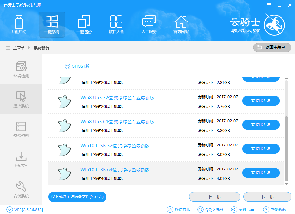Click ghost icon of Win8 Up3 32位
This screenshot has width=295, height=214.
(64, 102)
